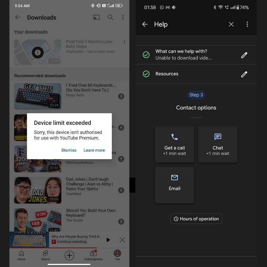267x267 pixels.
Task: Open the three-dot menu in Help
Action: coord(247,24)
